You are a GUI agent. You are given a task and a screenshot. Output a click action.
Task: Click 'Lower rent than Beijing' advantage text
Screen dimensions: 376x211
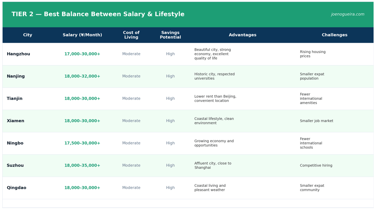coord(215,99)
